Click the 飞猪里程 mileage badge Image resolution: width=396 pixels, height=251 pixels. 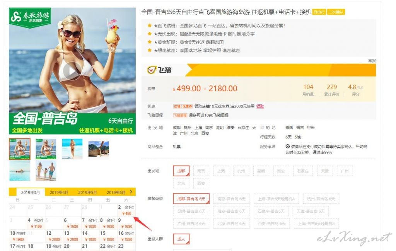coord(180,115)
